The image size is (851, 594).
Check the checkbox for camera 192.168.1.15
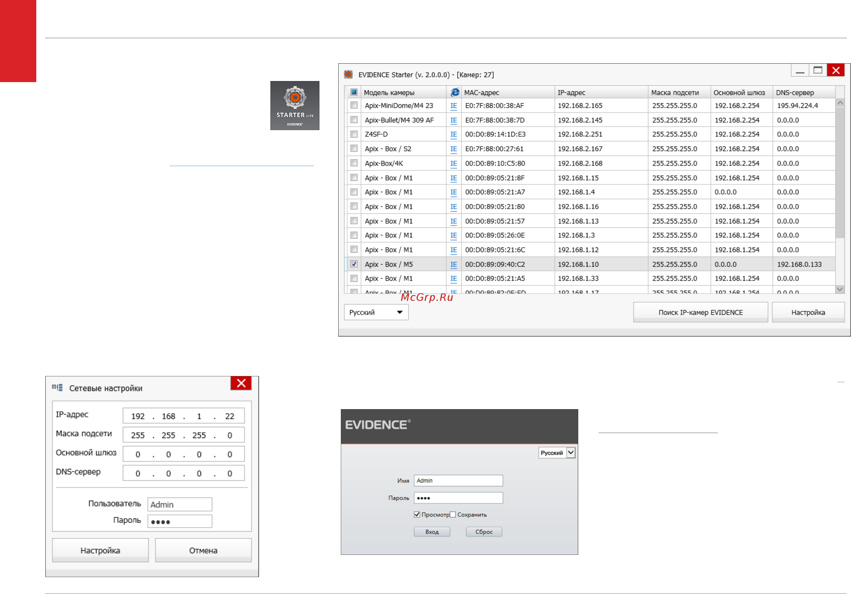(x=354, y=177)
